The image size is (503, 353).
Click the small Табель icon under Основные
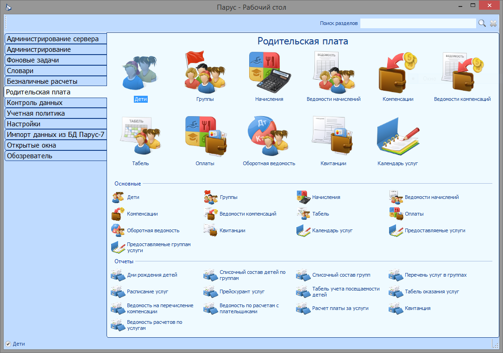(x=303, y=214)
